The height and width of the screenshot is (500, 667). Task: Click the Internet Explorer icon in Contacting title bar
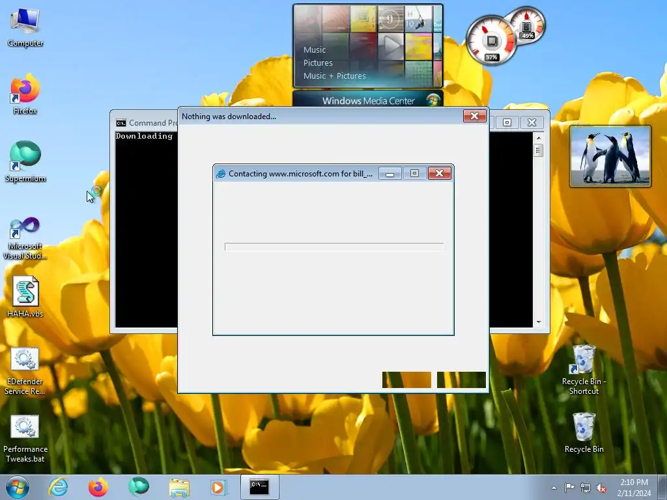click(221, 173)
